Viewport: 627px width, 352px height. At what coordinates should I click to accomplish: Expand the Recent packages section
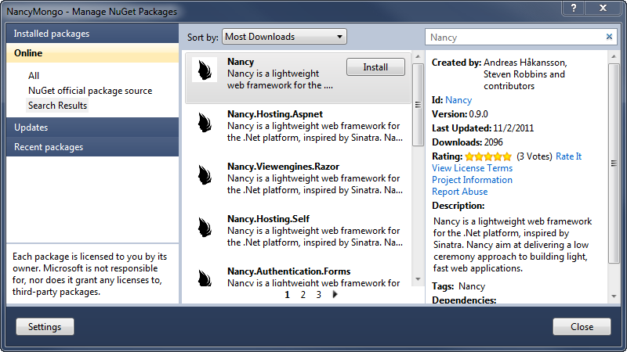(x=92, y=147)
